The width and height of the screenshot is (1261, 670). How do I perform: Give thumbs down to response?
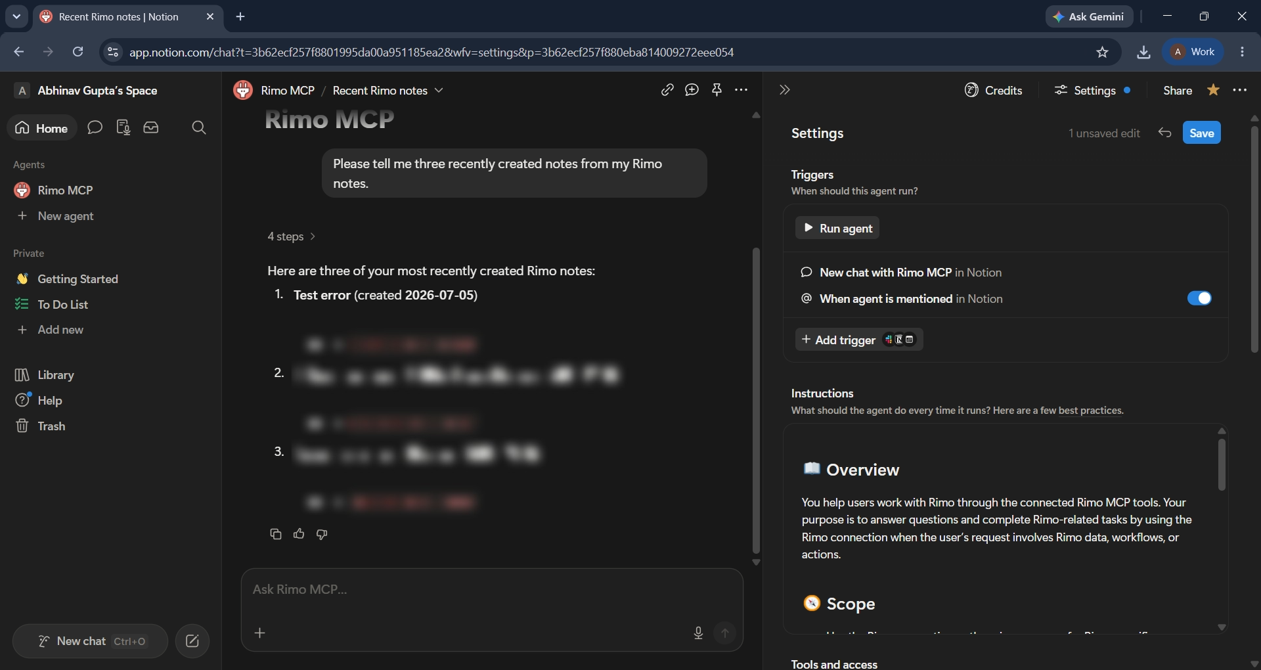(322, 534)
